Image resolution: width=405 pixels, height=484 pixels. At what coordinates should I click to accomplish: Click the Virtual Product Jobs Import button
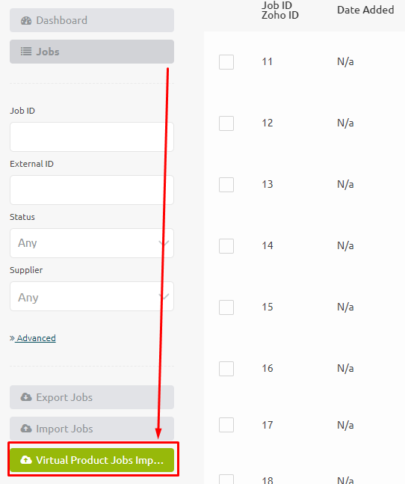pyautogui.click(x=92, y=460)
